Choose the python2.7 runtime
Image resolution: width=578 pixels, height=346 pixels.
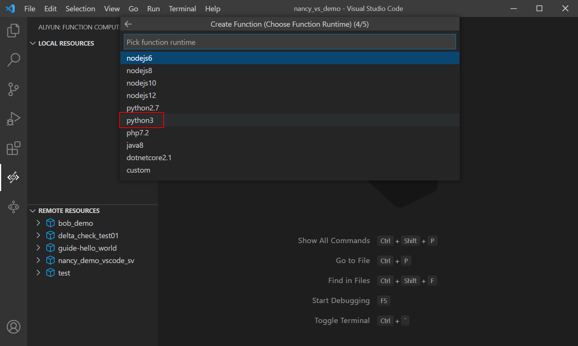[290, 108]
